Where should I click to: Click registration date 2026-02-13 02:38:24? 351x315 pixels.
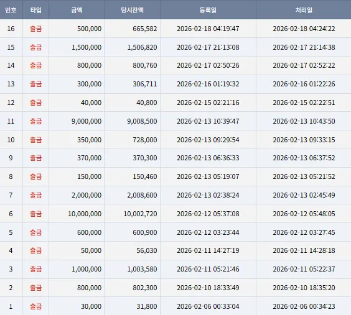click(x=208, y=195)
